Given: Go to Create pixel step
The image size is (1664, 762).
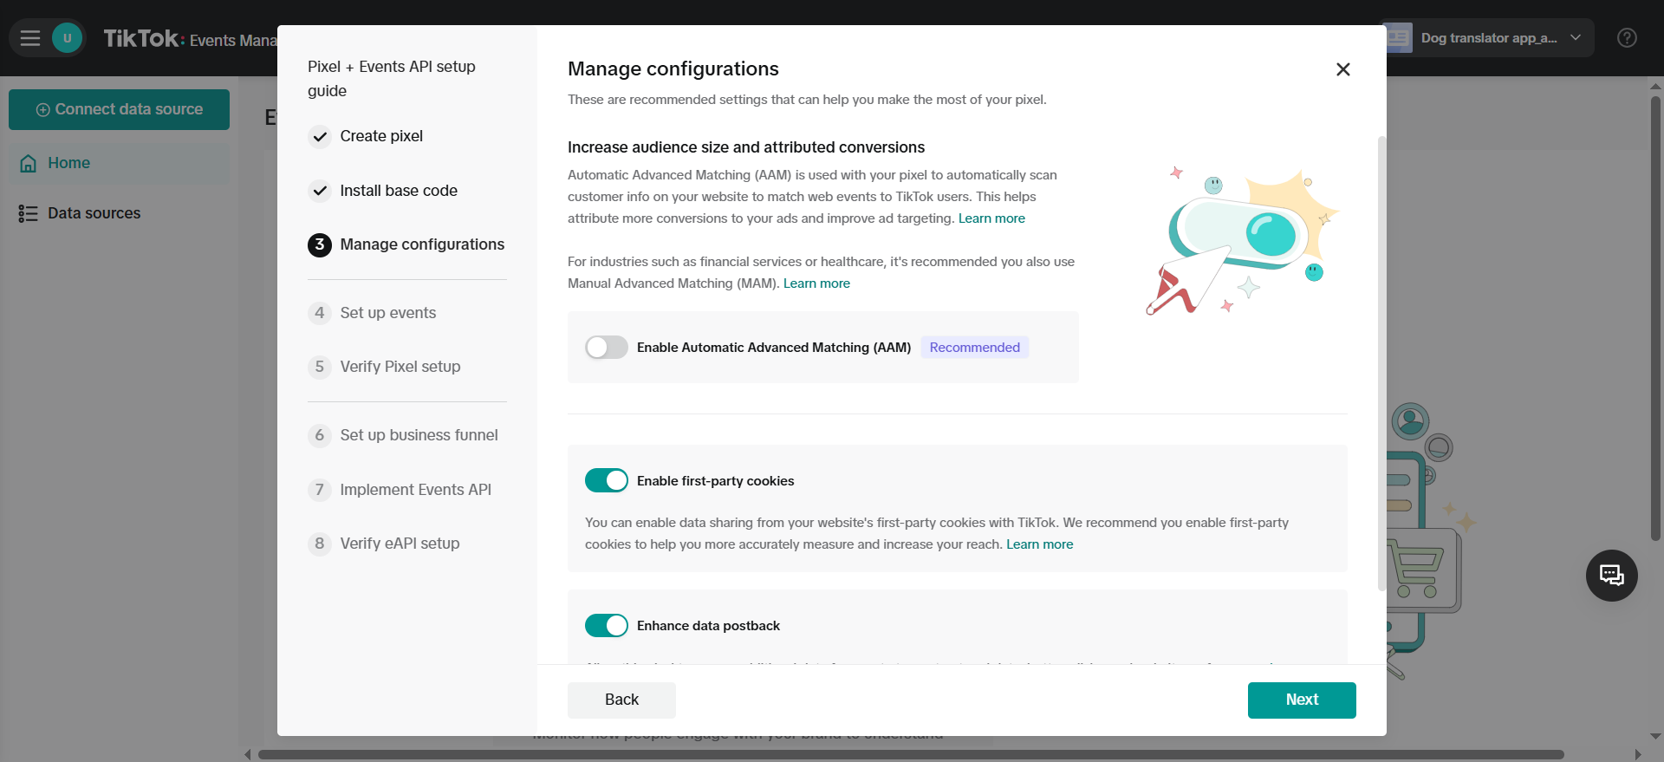Looking at the screenshot, I should point(381,136).
